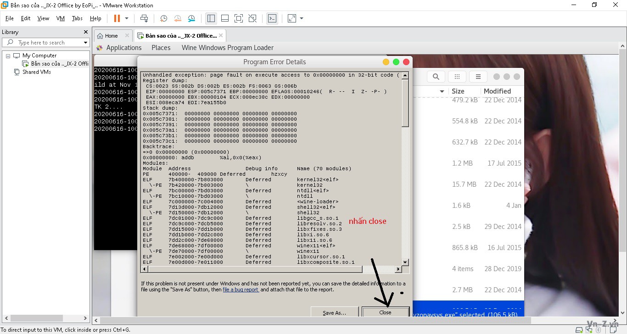
Task: Sort the file manager by Size column
Action: coord(458,91)
